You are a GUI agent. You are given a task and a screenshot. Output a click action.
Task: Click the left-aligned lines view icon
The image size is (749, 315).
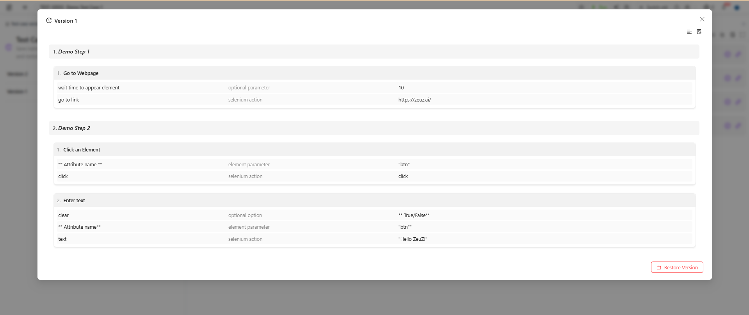pyautogui.click(x=689, y=32)
